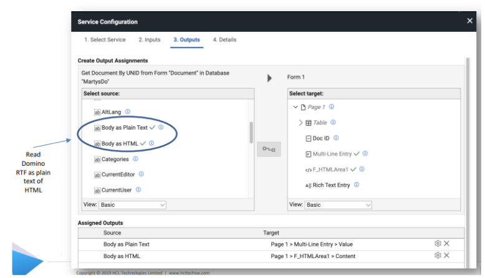This screenshot has height=278, width=485.
Task: Select CurrentUser source item
Action: click(x=117, y=190)
